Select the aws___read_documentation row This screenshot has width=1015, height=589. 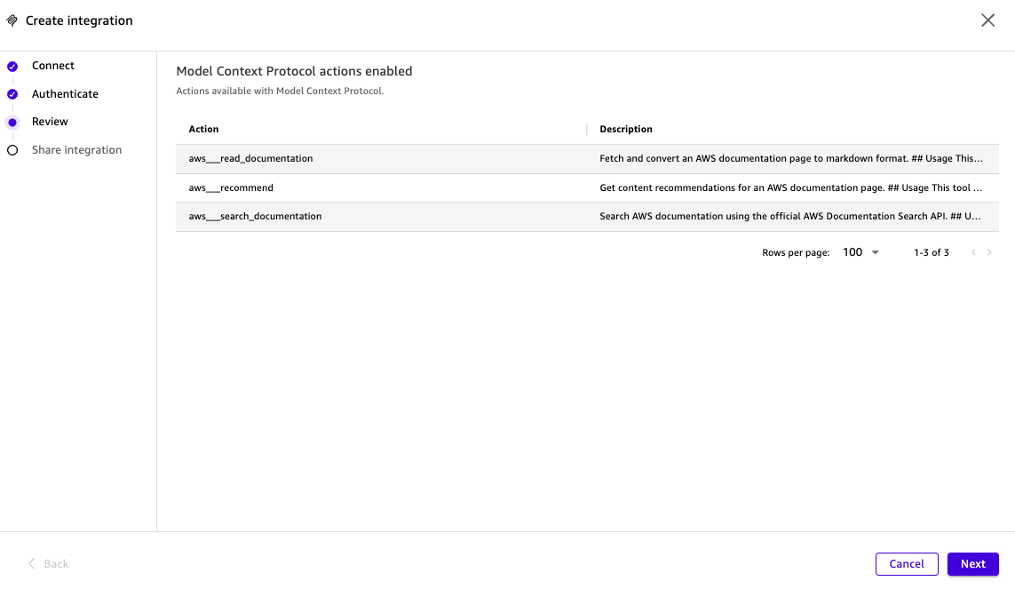pos(251,159)
